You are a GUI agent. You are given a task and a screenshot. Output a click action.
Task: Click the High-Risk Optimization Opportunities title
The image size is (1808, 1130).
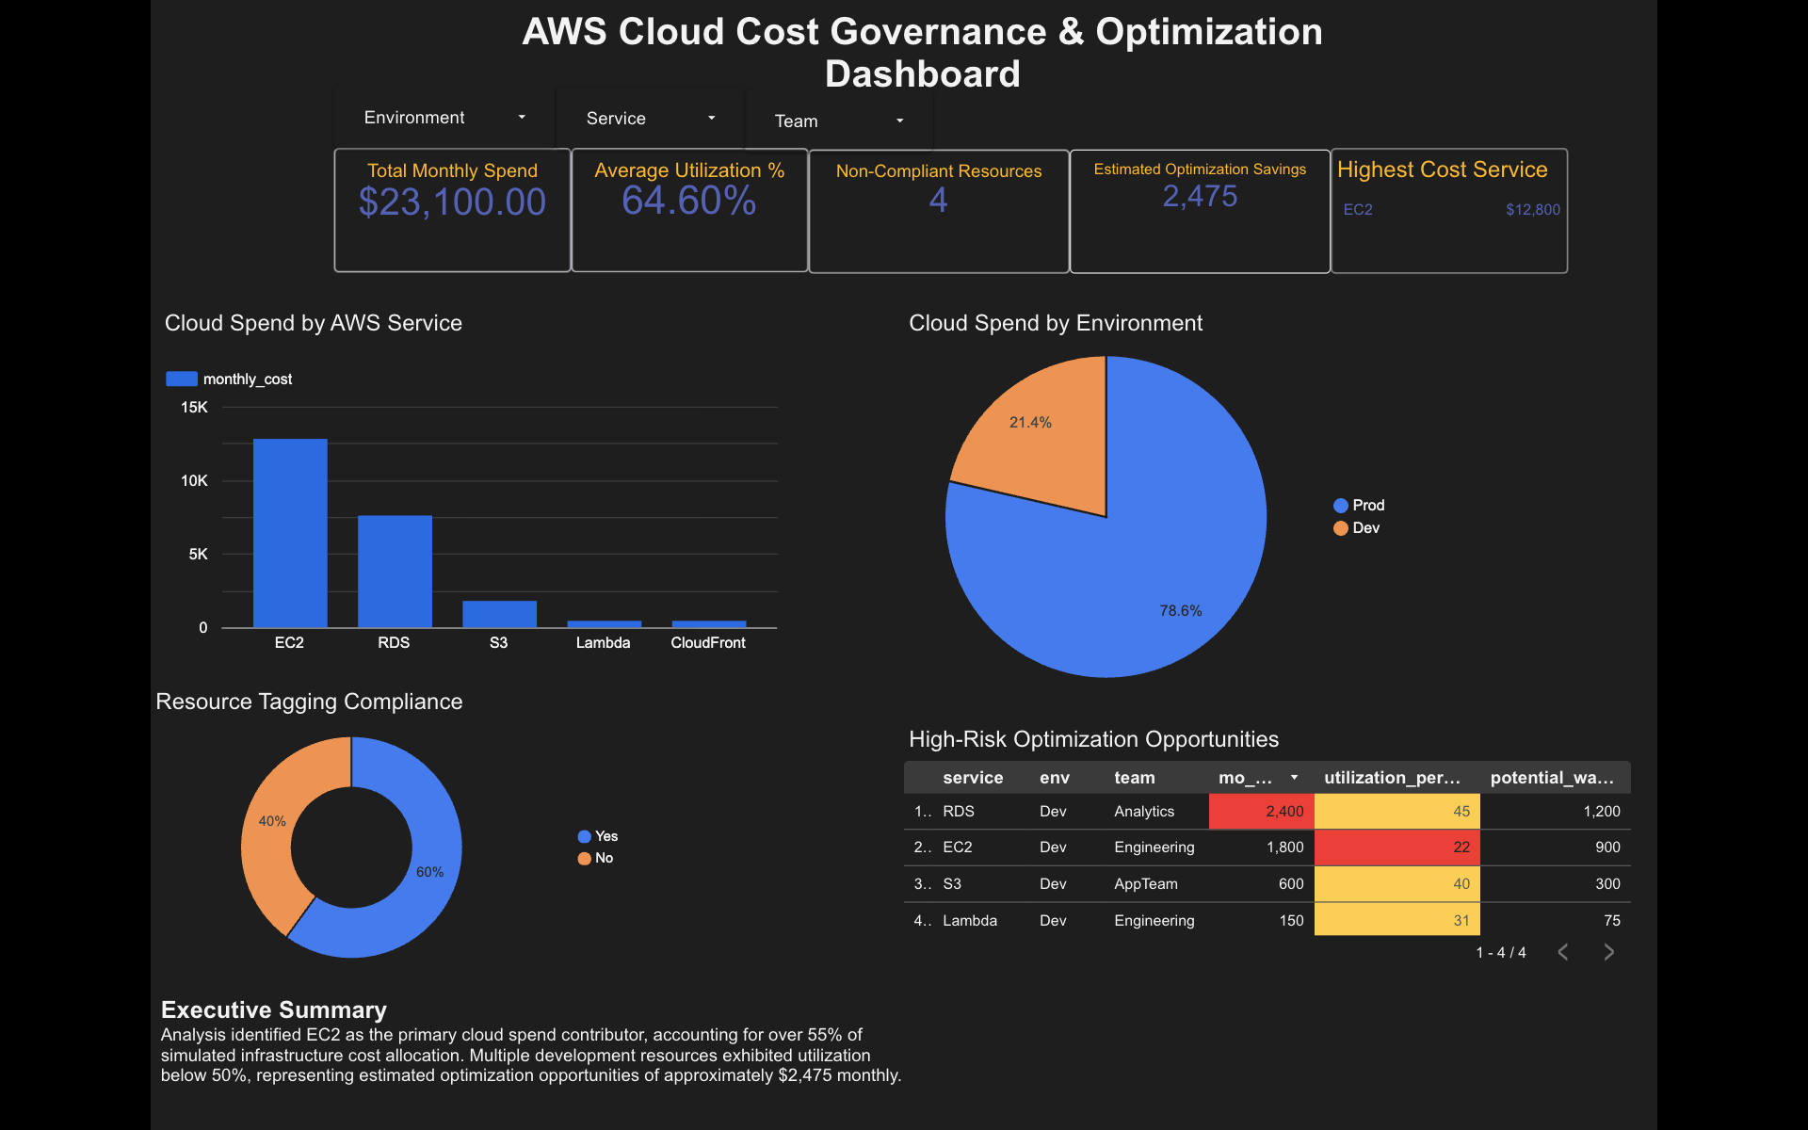tap(1093, 739)
